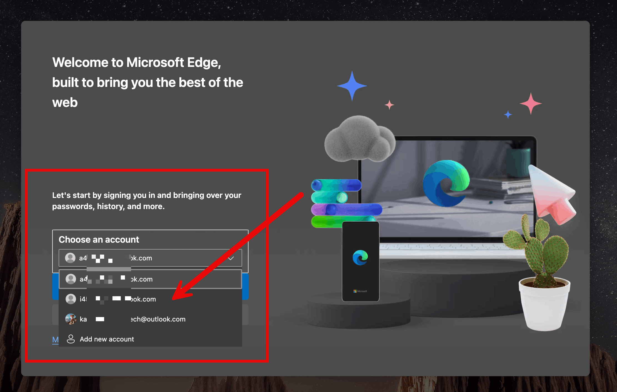
Task: Click the 3D pink cursor arrow graphic
Action: [551, 194]
